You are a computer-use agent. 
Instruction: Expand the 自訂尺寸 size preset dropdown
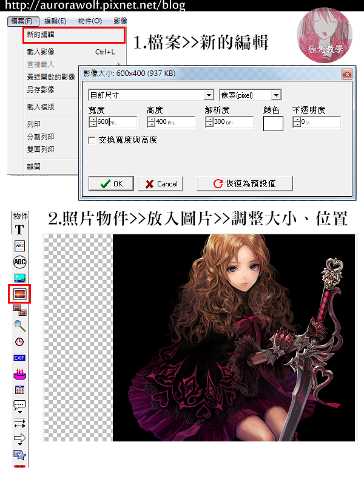[x=209, y=95]
